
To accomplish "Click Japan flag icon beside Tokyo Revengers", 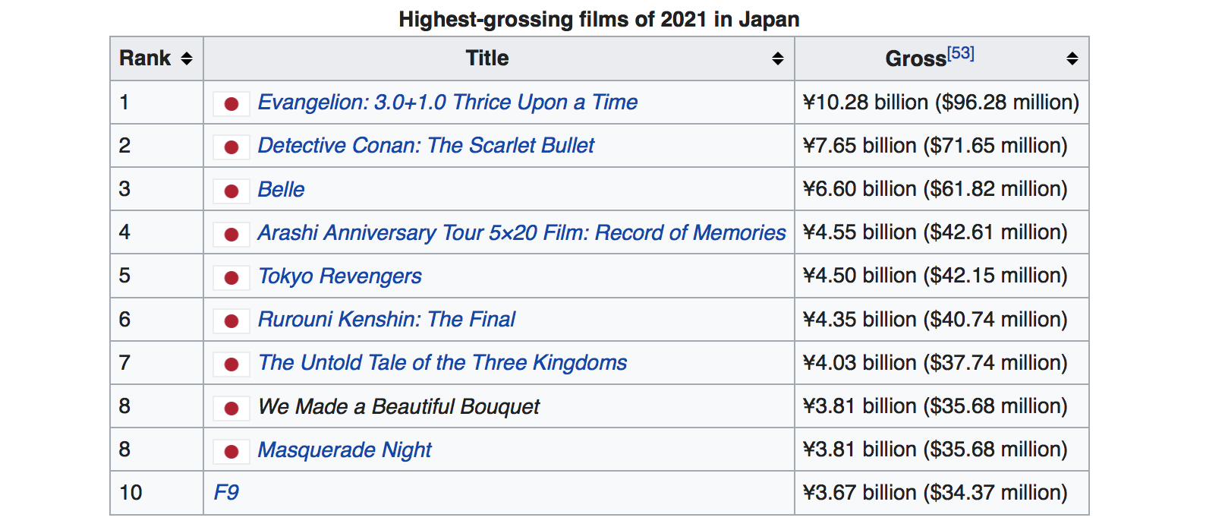I will tap(231, 277).
